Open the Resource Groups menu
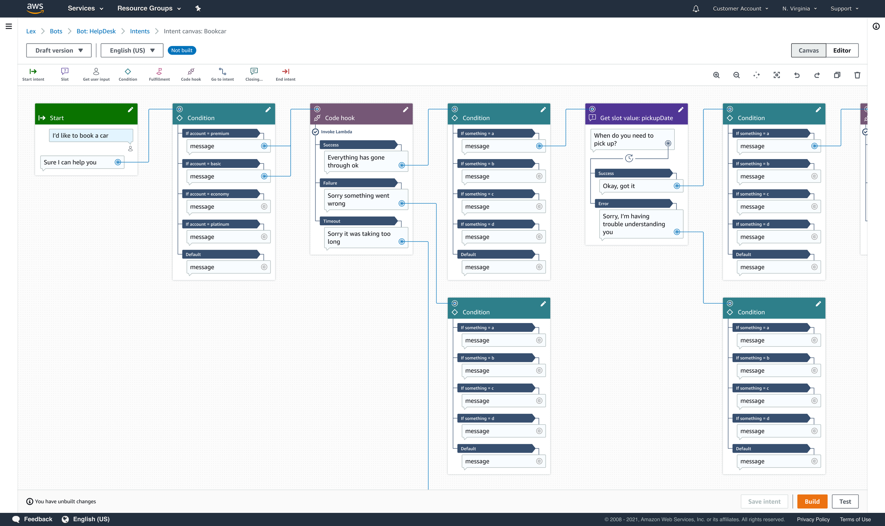Screen dimensions: 885x526 coord(149,9)
